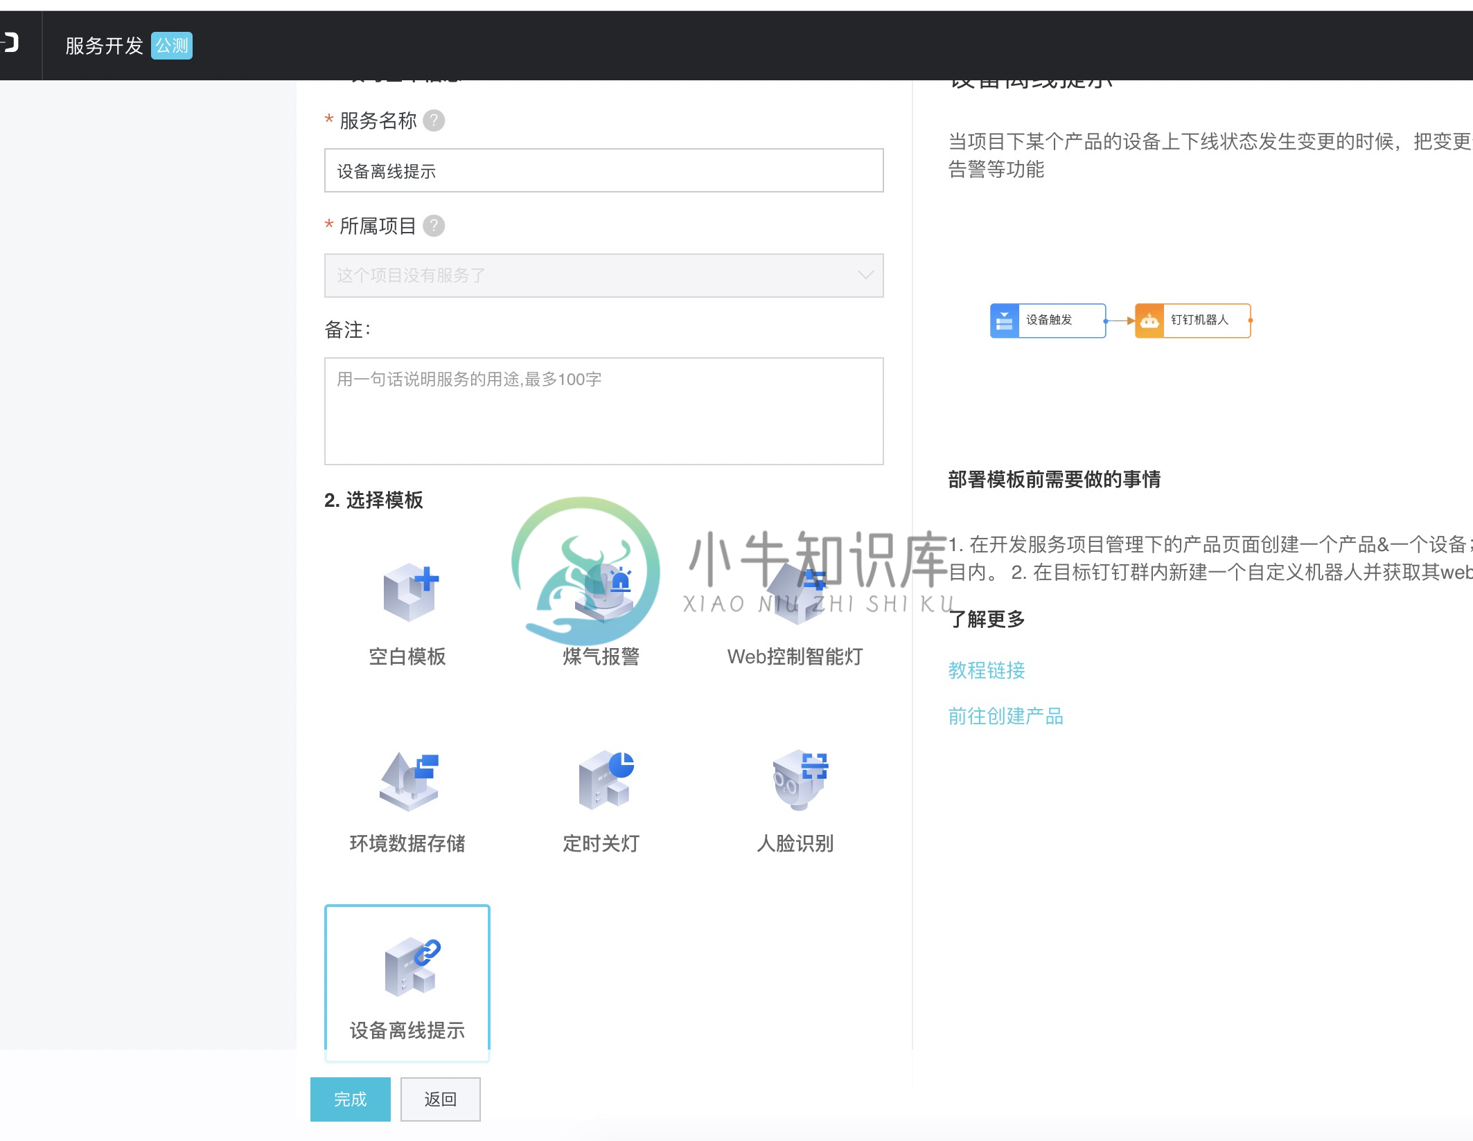The width and height of the screenshot is (1473, 1141).
Task: Click the 设备触发 node label
Action: (1049, 320)
